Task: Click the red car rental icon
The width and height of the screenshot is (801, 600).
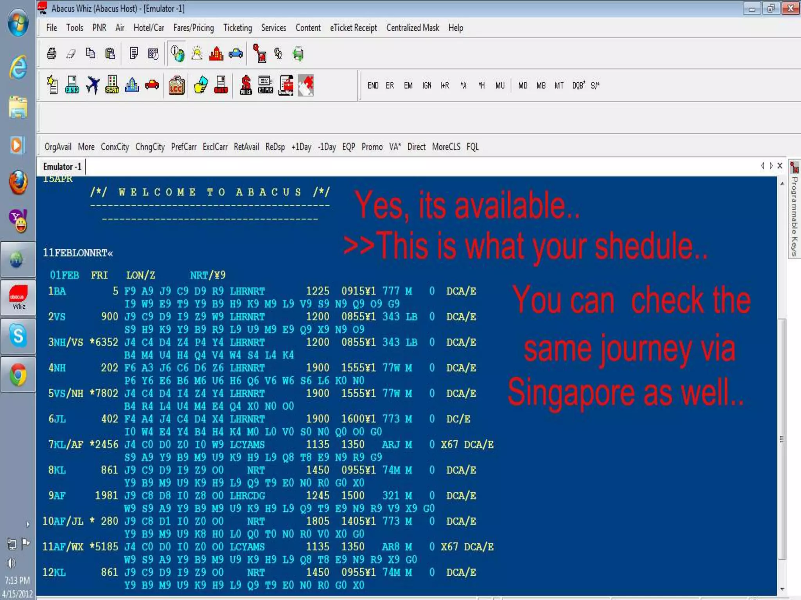Action: tap(152, 85)
